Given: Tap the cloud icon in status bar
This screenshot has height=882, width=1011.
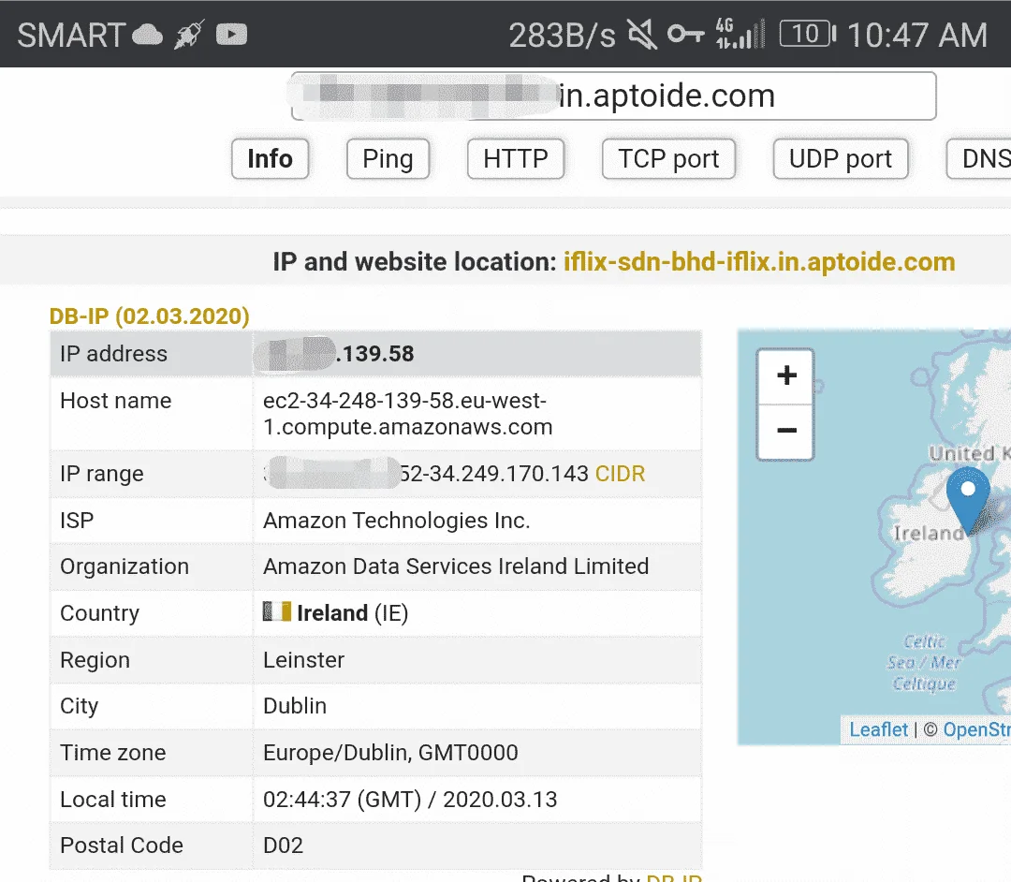Looking at the screenshot, I should point(148,35).
